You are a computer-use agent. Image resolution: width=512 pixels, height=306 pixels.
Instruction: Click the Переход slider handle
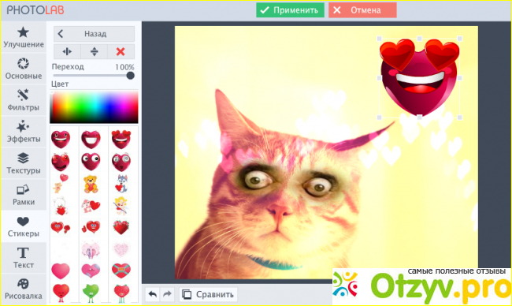[130, 76]
